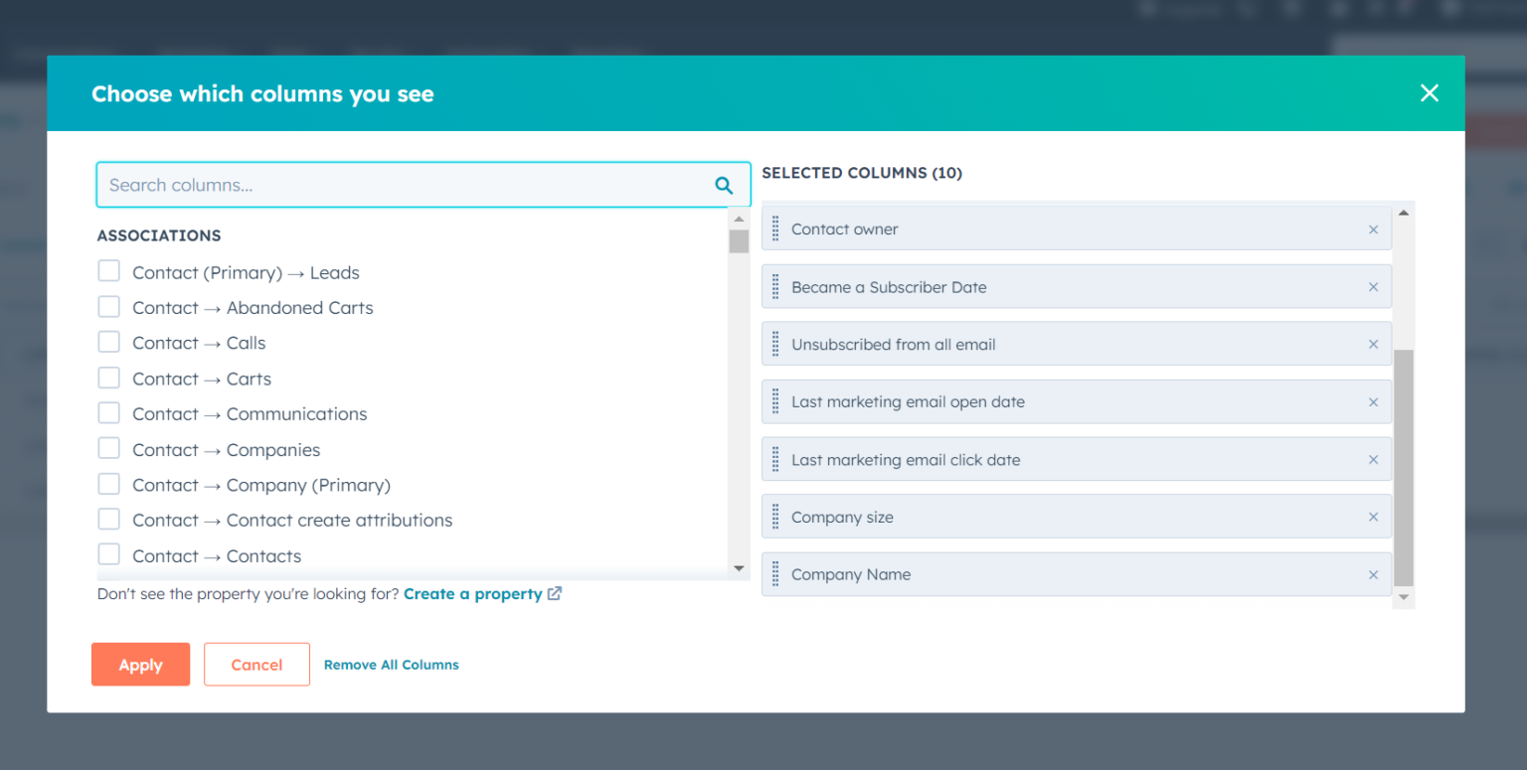Remove Last marketing email open date column
Viewport: 1527px width, 770px height.
click(1373, 401)
